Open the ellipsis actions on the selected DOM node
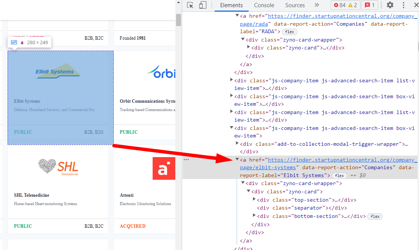Viewport: 419px width, 250px height. tap(186, 160)
